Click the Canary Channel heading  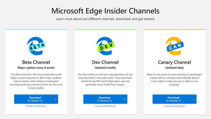click(174, 62)
